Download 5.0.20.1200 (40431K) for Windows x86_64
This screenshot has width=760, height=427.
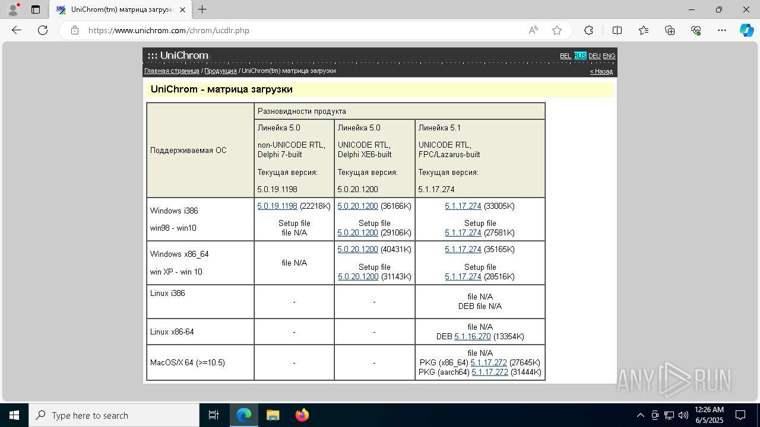pyautogui.click(x=357, y=249)
